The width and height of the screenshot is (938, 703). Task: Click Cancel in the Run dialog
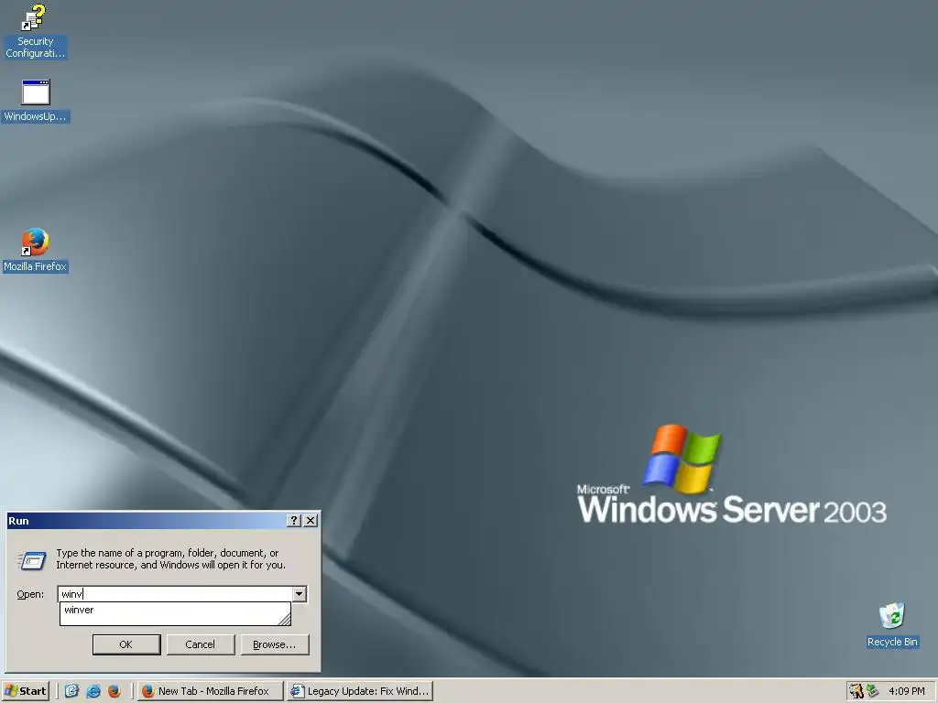[x=201, y=644]
